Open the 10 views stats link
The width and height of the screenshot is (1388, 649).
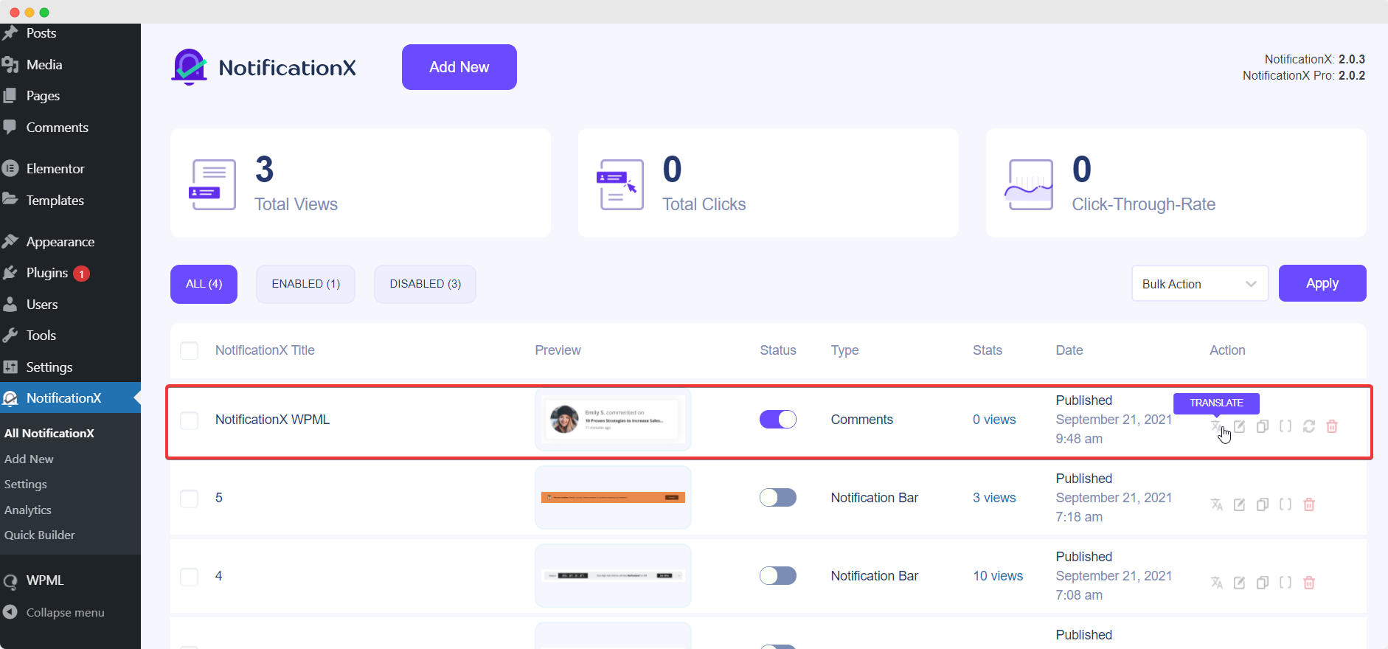998,576
